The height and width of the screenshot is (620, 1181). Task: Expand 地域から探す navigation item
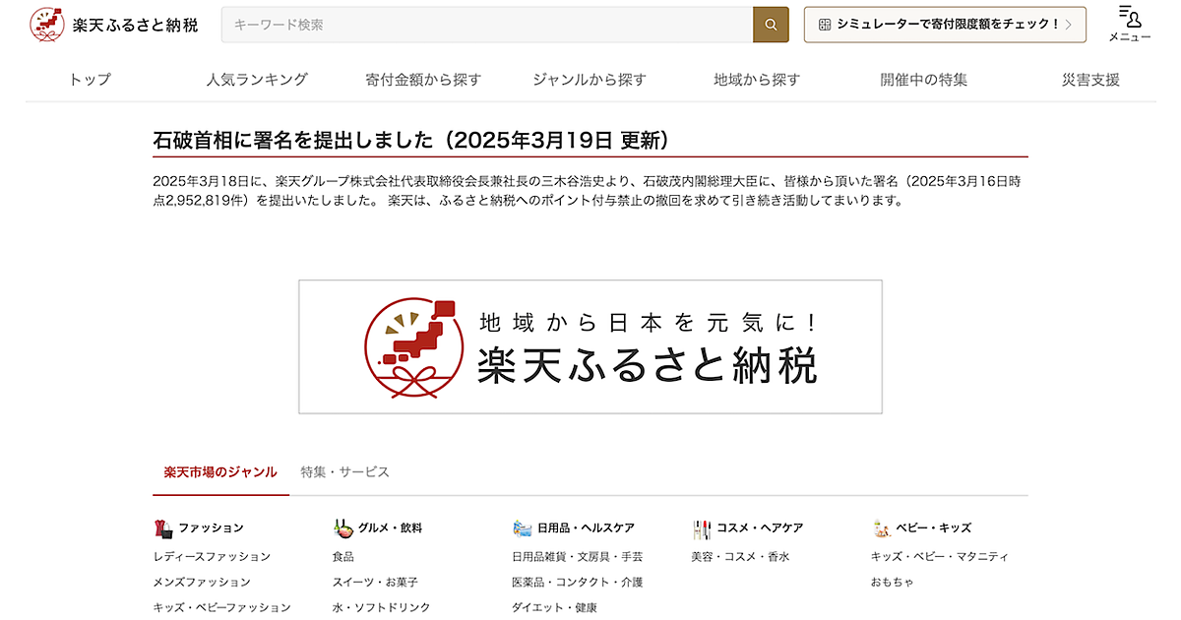click(x=757, y=80)
